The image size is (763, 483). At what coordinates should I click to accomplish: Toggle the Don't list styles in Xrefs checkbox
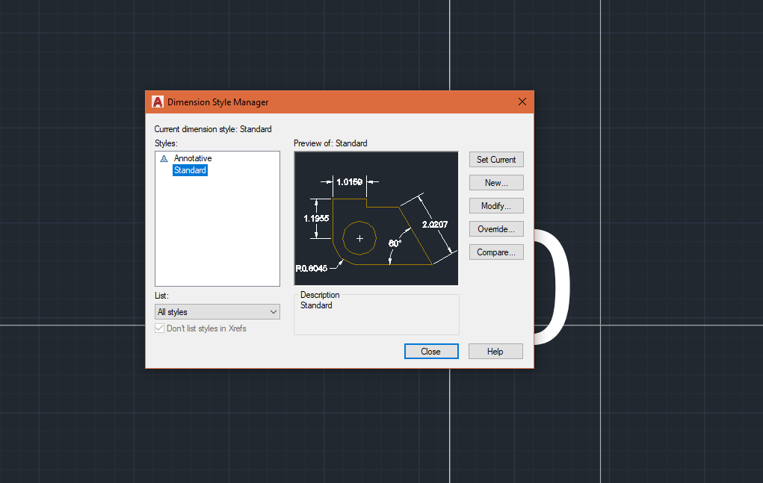click(x=159, y=328)
